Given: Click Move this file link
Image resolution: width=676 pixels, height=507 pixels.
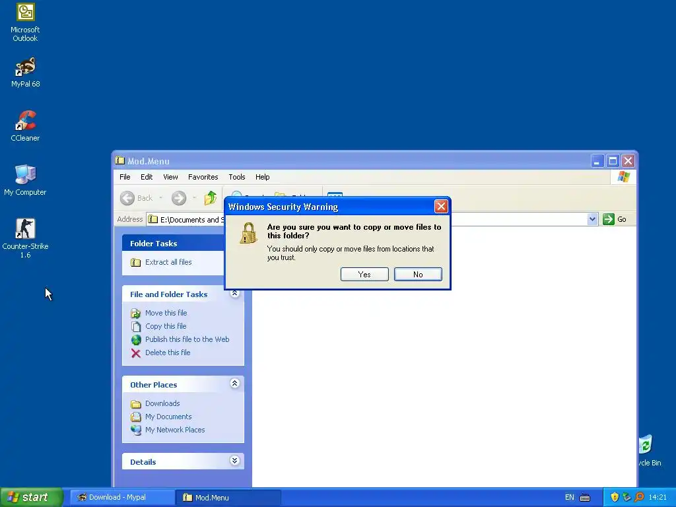Looking at the screenshot, I should pyautogui.click(x=166, y=313).
